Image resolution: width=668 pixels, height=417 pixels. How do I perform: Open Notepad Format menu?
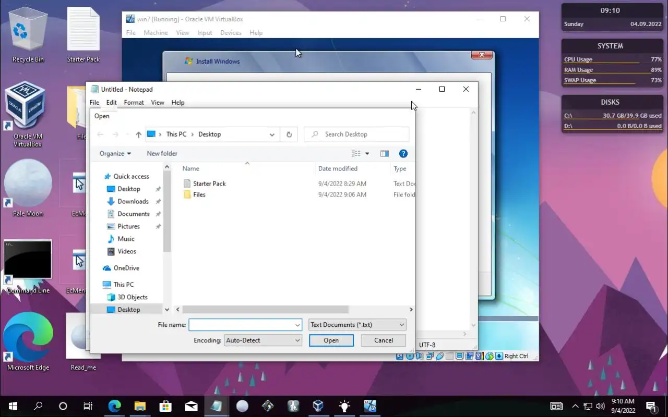[x=134, y=103]
